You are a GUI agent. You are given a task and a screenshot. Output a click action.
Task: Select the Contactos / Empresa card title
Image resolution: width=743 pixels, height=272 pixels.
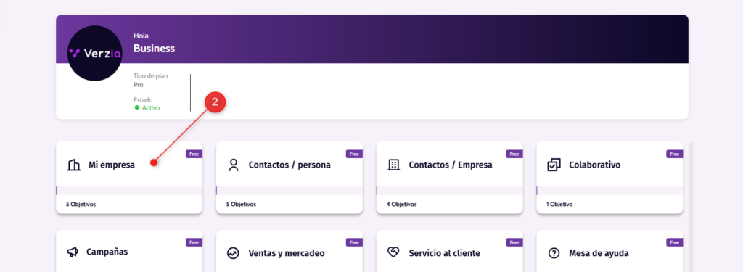(450, 165)
